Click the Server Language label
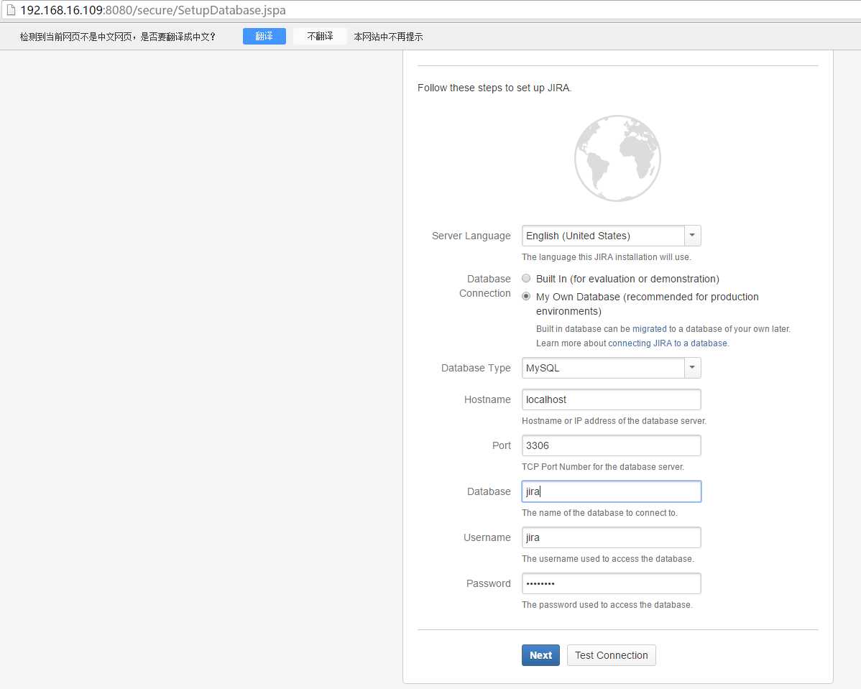 471,236
